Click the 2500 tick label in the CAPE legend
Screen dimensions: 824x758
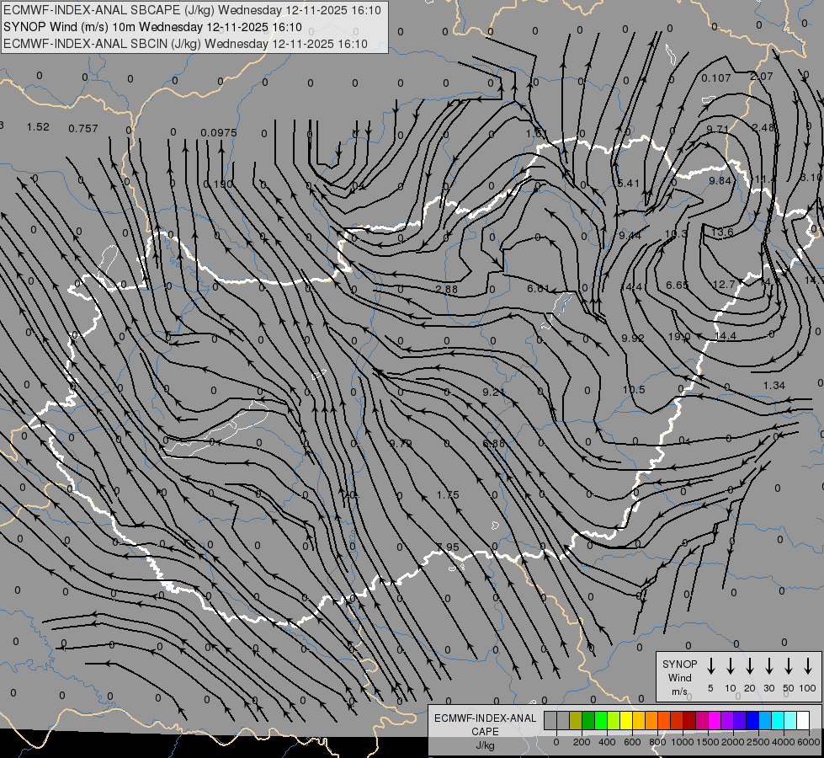758,742
